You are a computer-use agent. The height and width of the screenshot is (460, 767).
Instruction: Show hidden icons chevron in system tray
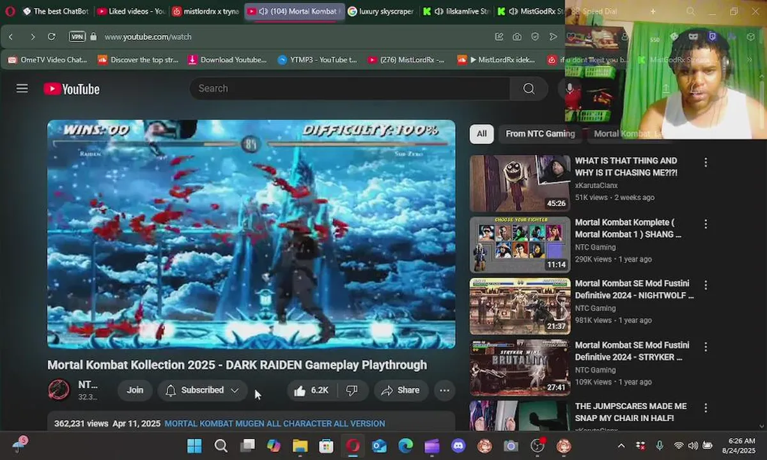click(621, 445)
